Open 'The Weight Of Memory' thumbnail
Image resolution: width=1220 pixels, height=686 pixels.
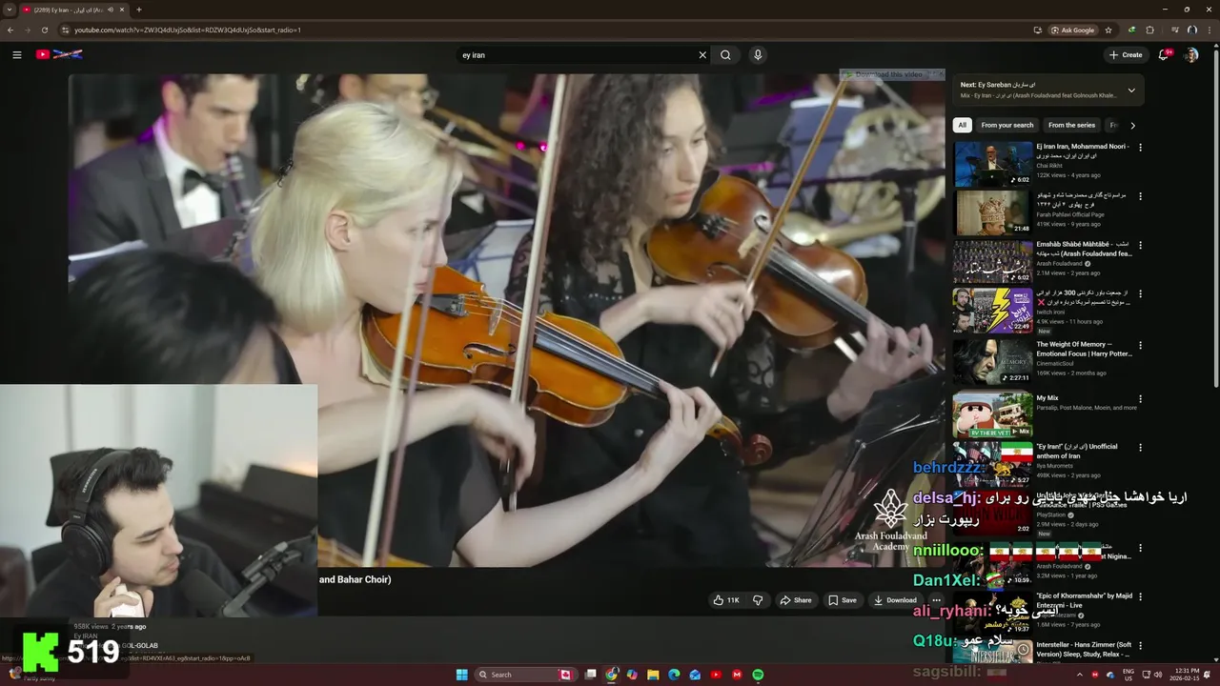(x=993, y=361)
